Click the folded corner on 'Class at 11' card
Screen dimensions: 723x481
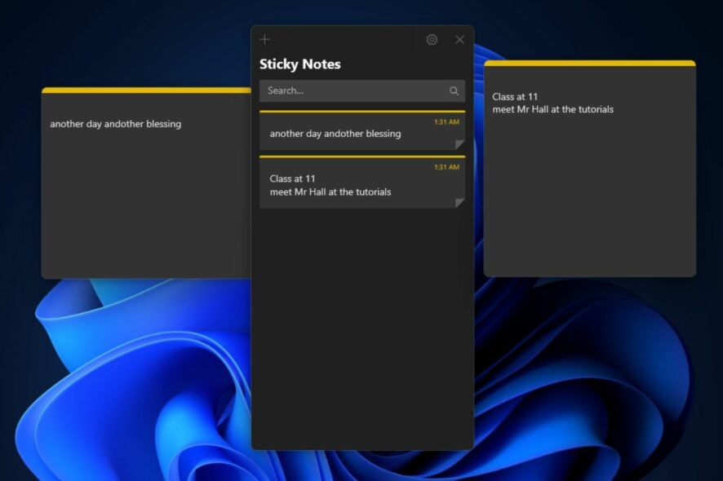point(459,203)
